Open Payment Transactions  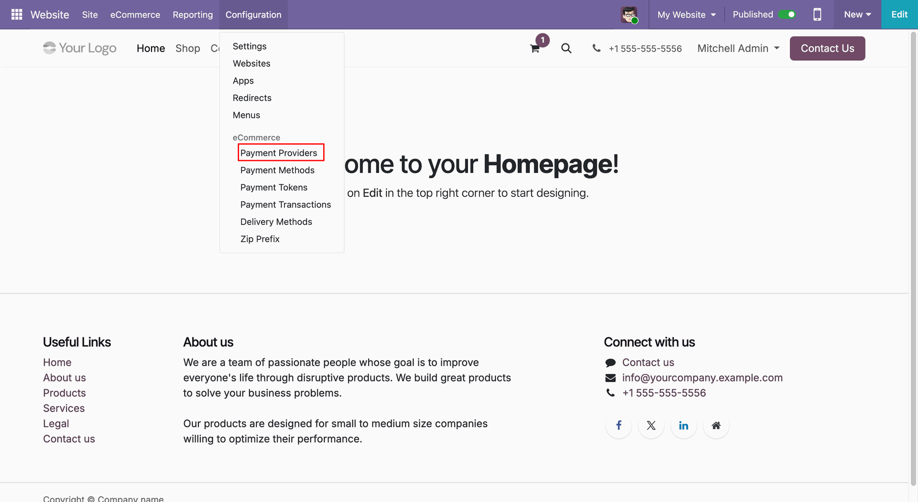(x=285, y=204)
